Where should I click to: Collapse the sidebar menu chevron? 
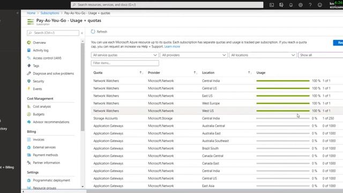pos(82,33)
